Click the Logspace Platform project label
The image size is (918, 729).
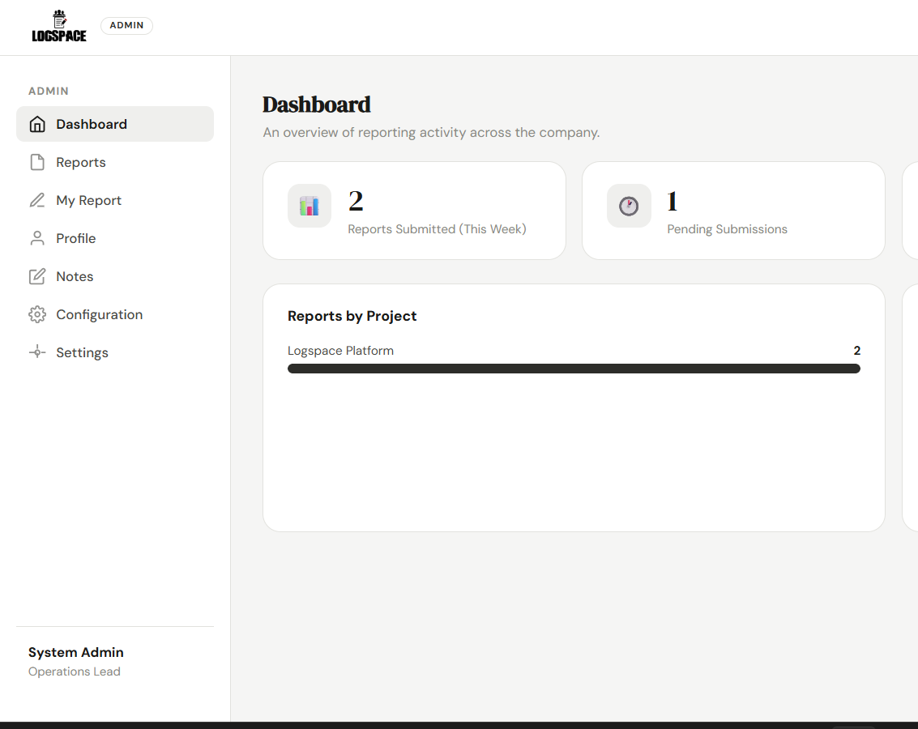click(x=340, y=351)
